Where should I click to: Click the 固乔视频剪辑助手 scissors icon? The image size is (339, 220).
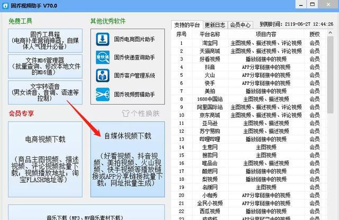point(102,94)
